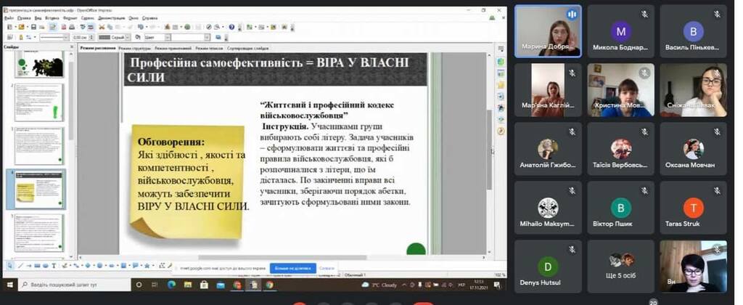Open the line color 'Серый' dropdown
This screenshot has height=305, width=743.
click(128, 37)
